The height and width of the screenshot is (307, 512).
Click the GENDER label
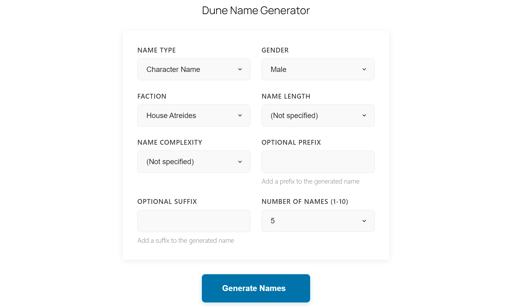coord(275,50)
